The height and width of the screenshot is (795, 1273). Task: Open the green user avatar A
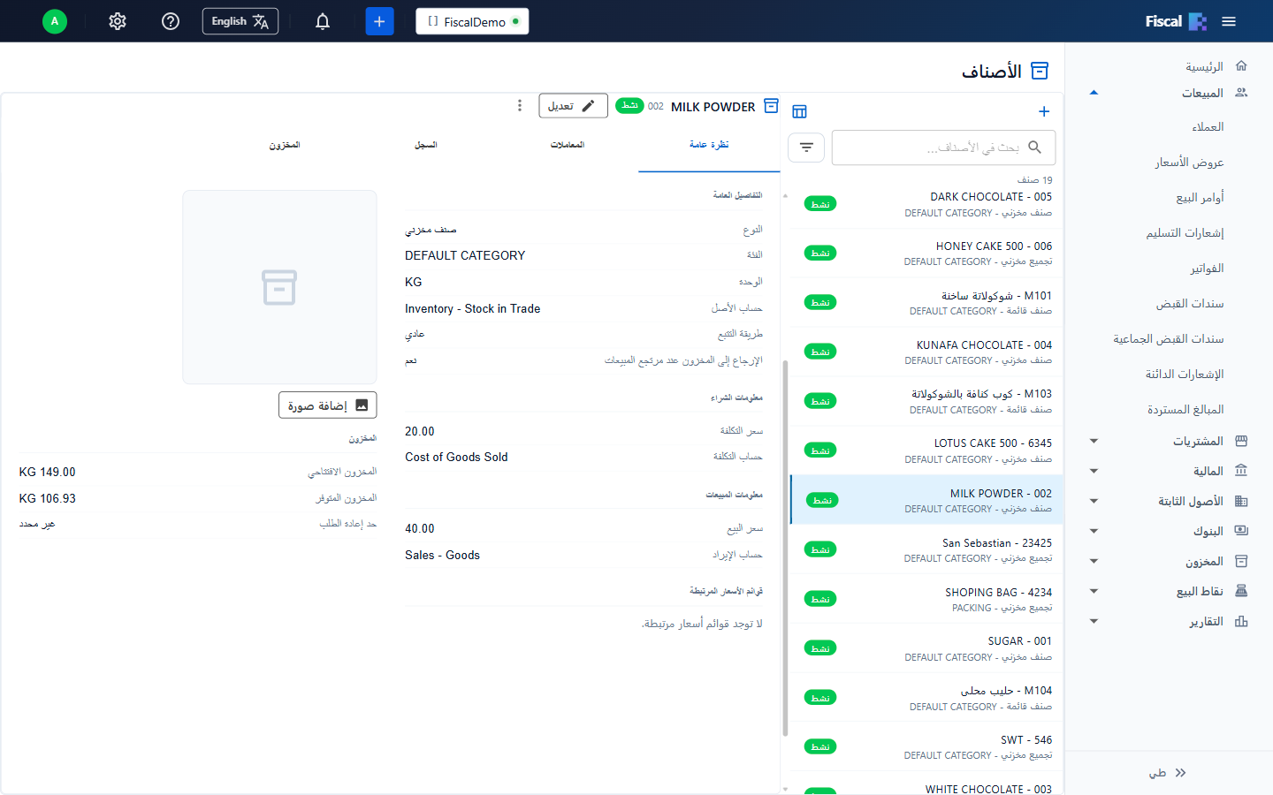tap(55, 21)
